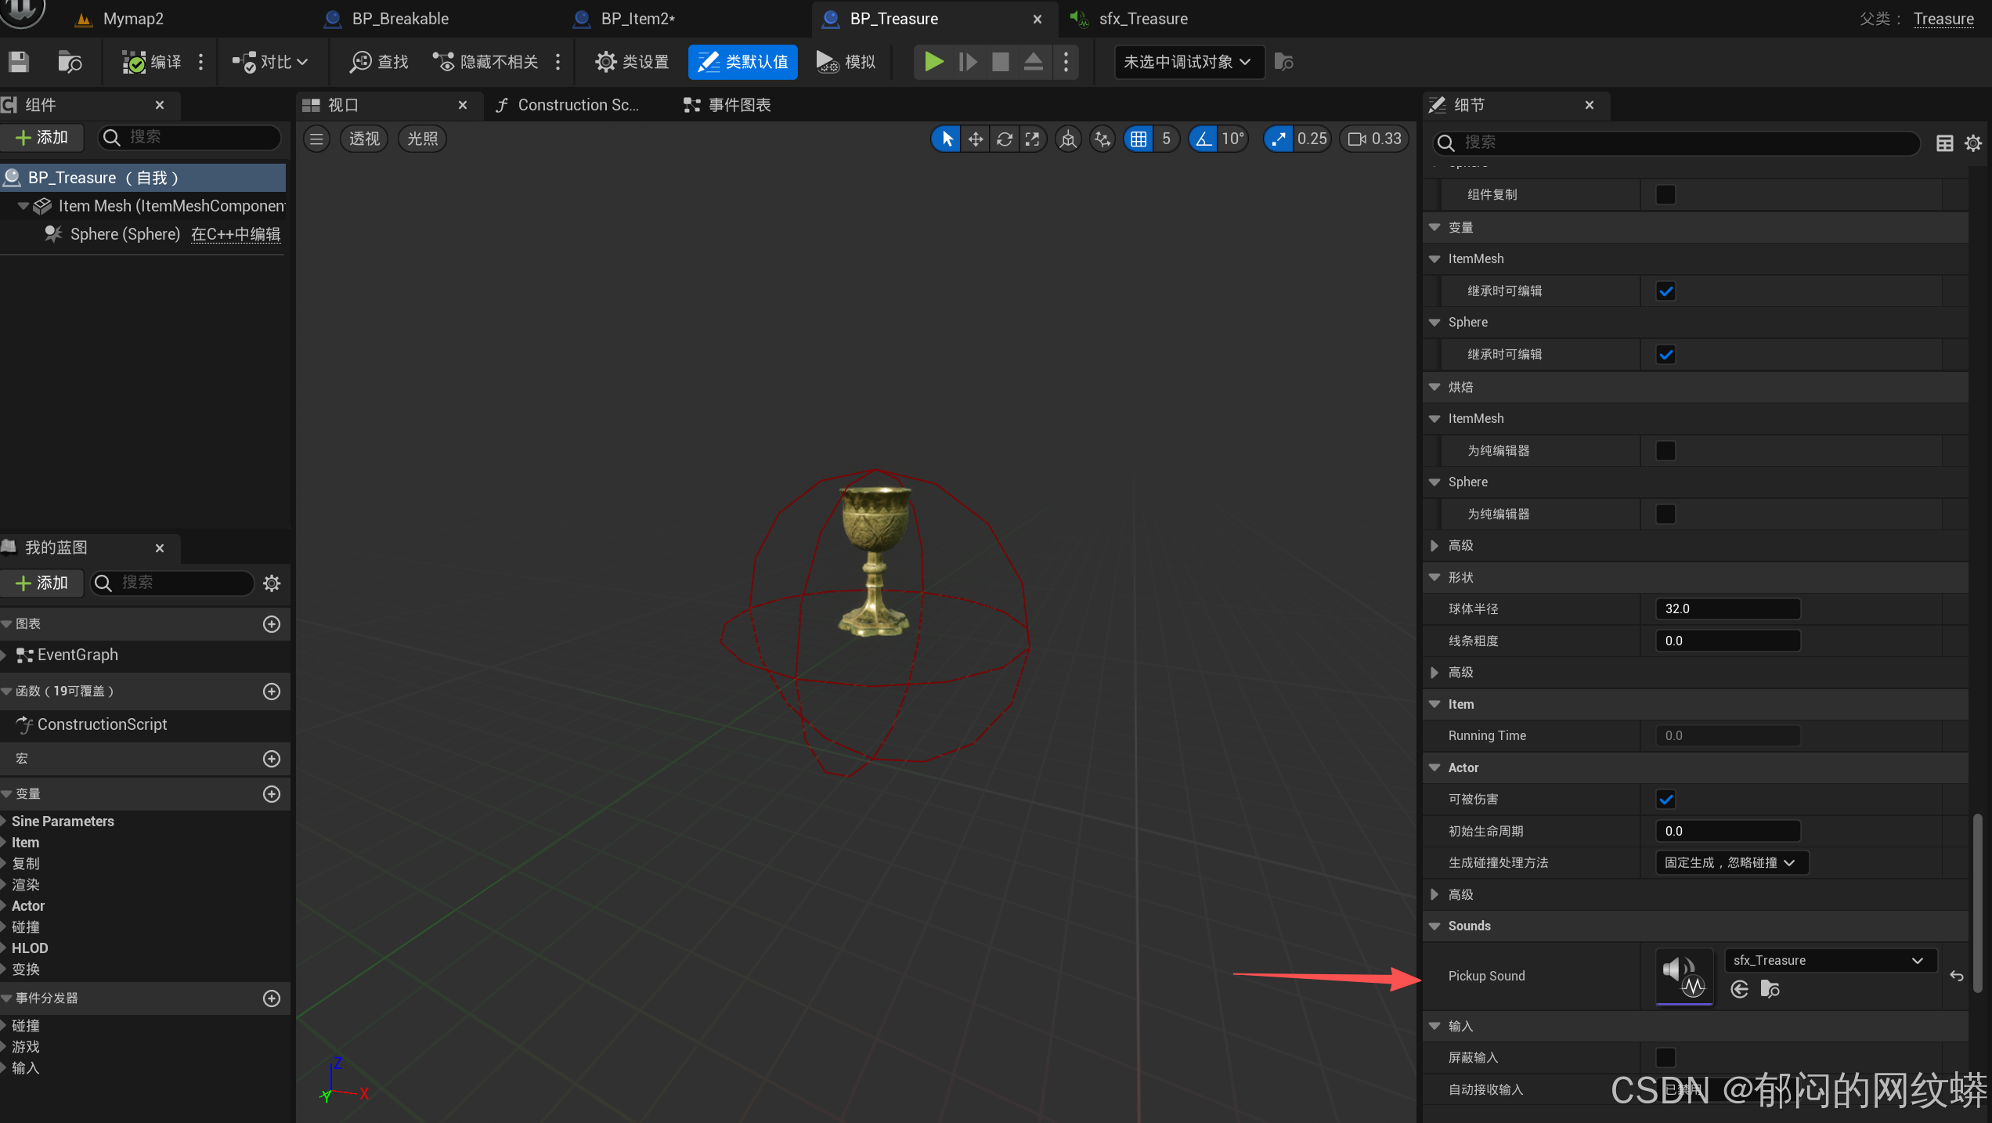The image size is (1992, 1123).
Task: Use selected asset for Pickup Sound
Action: click(x=1739, y=990)
